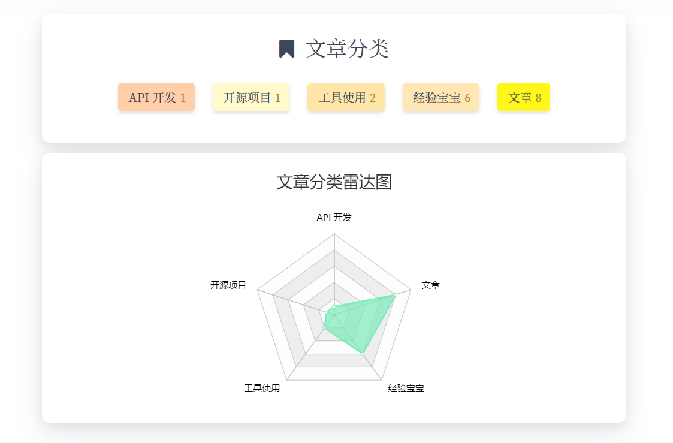The image size is (673, 443).
Task: Select the 工具使用 radar axis label
Action: coord(262,388)
